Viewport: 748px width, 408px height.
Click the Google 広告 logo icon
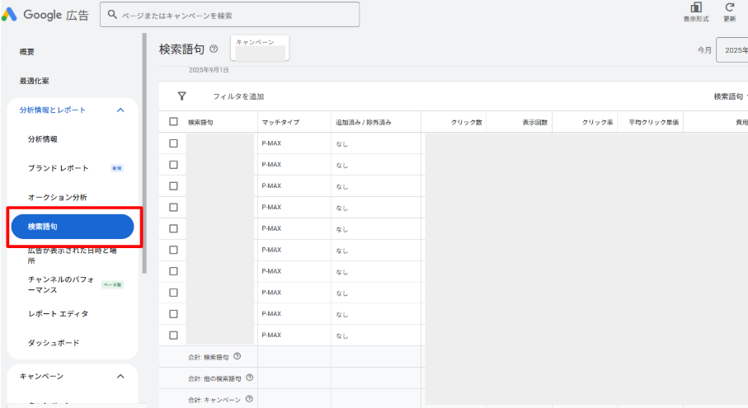(9, 15)
